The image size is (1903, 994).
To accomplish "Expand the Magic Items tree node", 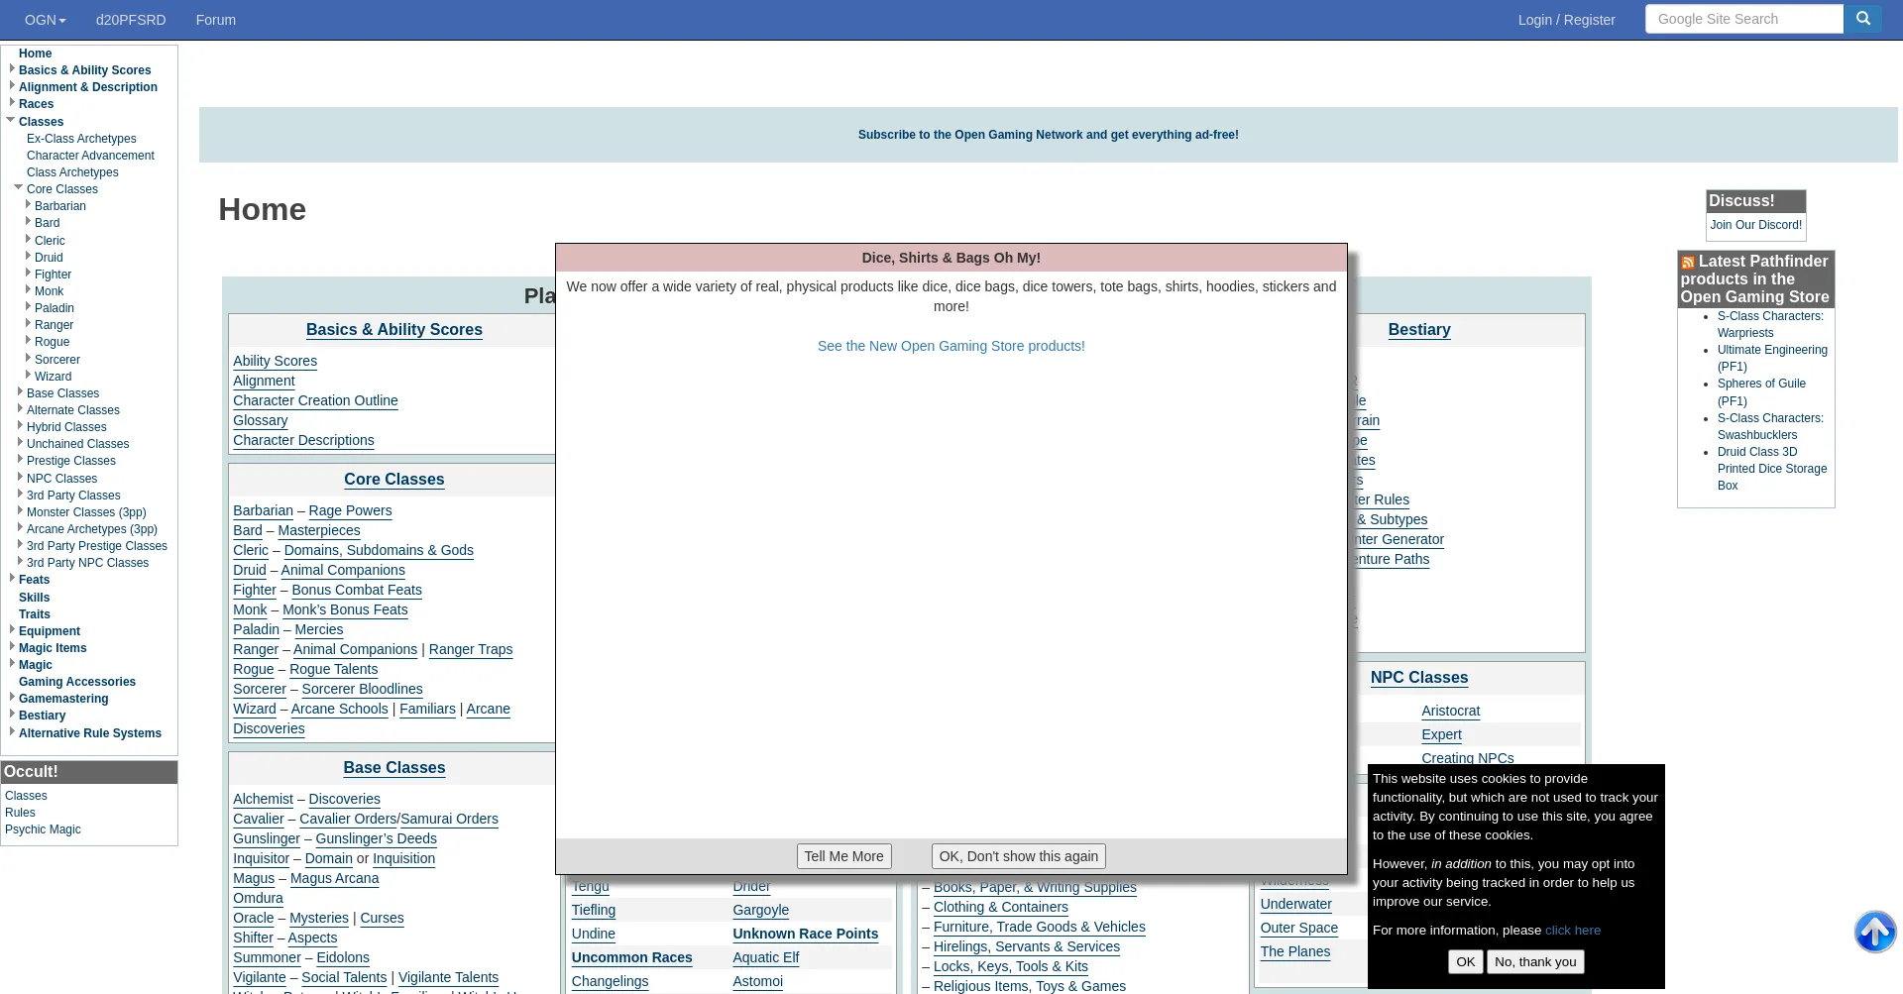I will (x=12, y=647).
